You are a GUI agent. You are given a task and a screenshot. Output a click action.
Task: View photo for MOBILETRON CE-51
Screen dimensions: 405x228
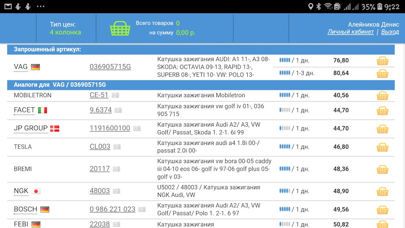tap(115, 95)
